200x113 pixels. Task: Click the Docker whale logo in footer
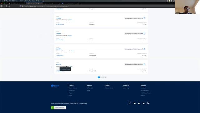[x=55, y=86]
